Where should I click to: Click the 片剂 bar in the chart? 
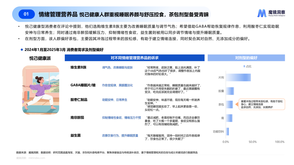tap(238, 78)
